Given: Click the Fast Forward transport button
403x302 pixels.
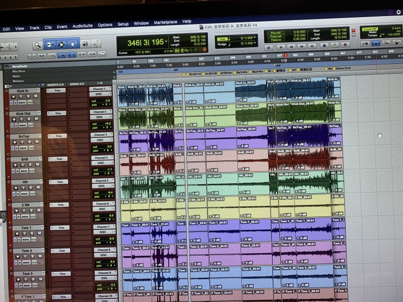Looking at the screenshot, I should [302, 46].
